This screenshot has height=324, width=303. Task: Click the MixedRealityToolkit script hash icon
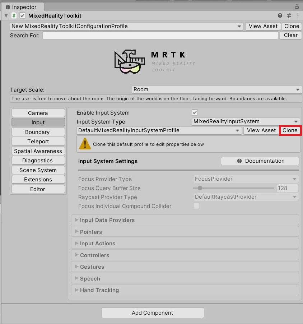[x=14, y=16]
